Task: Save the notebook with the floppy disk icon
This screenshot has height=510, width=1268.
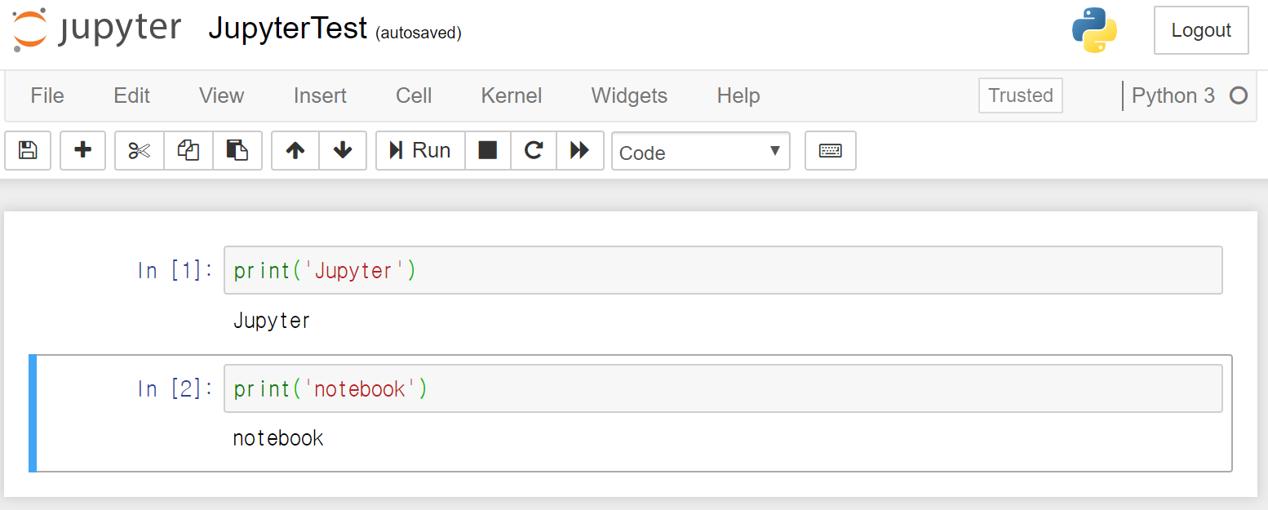Action: [x=28, y=150]
